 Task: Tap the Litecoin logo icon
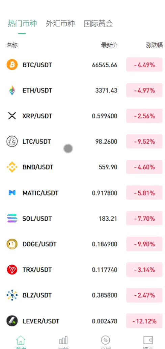pos(12,141)
